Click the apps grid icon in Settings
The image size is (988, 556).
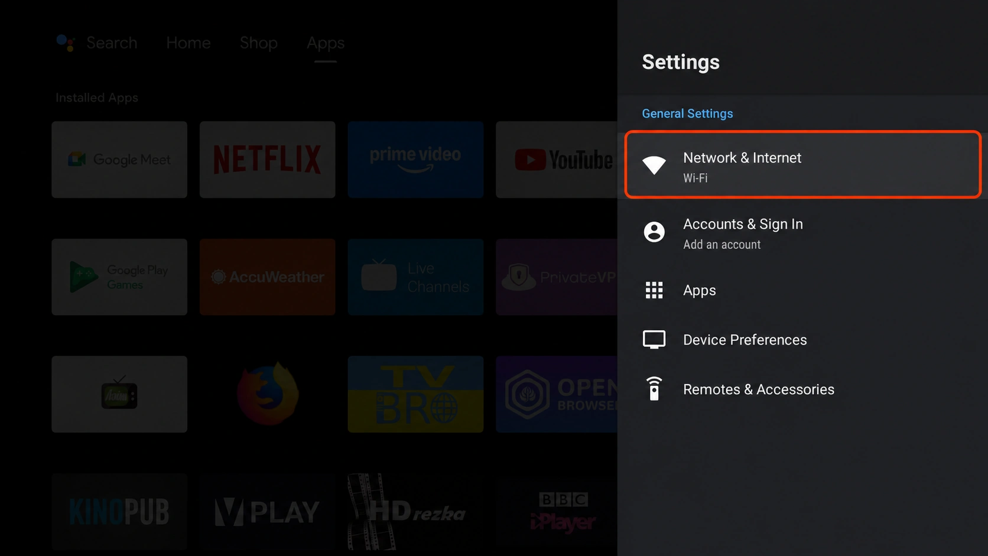654,290
